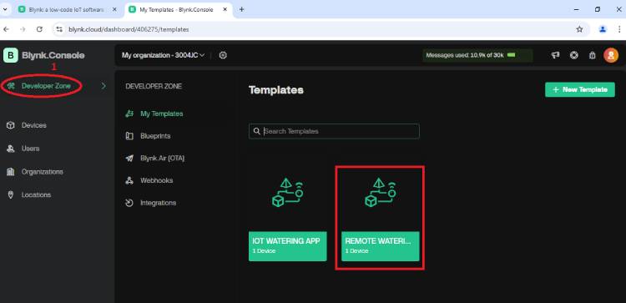626x303 pixels.
Task: Open Organizations in the sidebar
Action: [x=43, y=172]
